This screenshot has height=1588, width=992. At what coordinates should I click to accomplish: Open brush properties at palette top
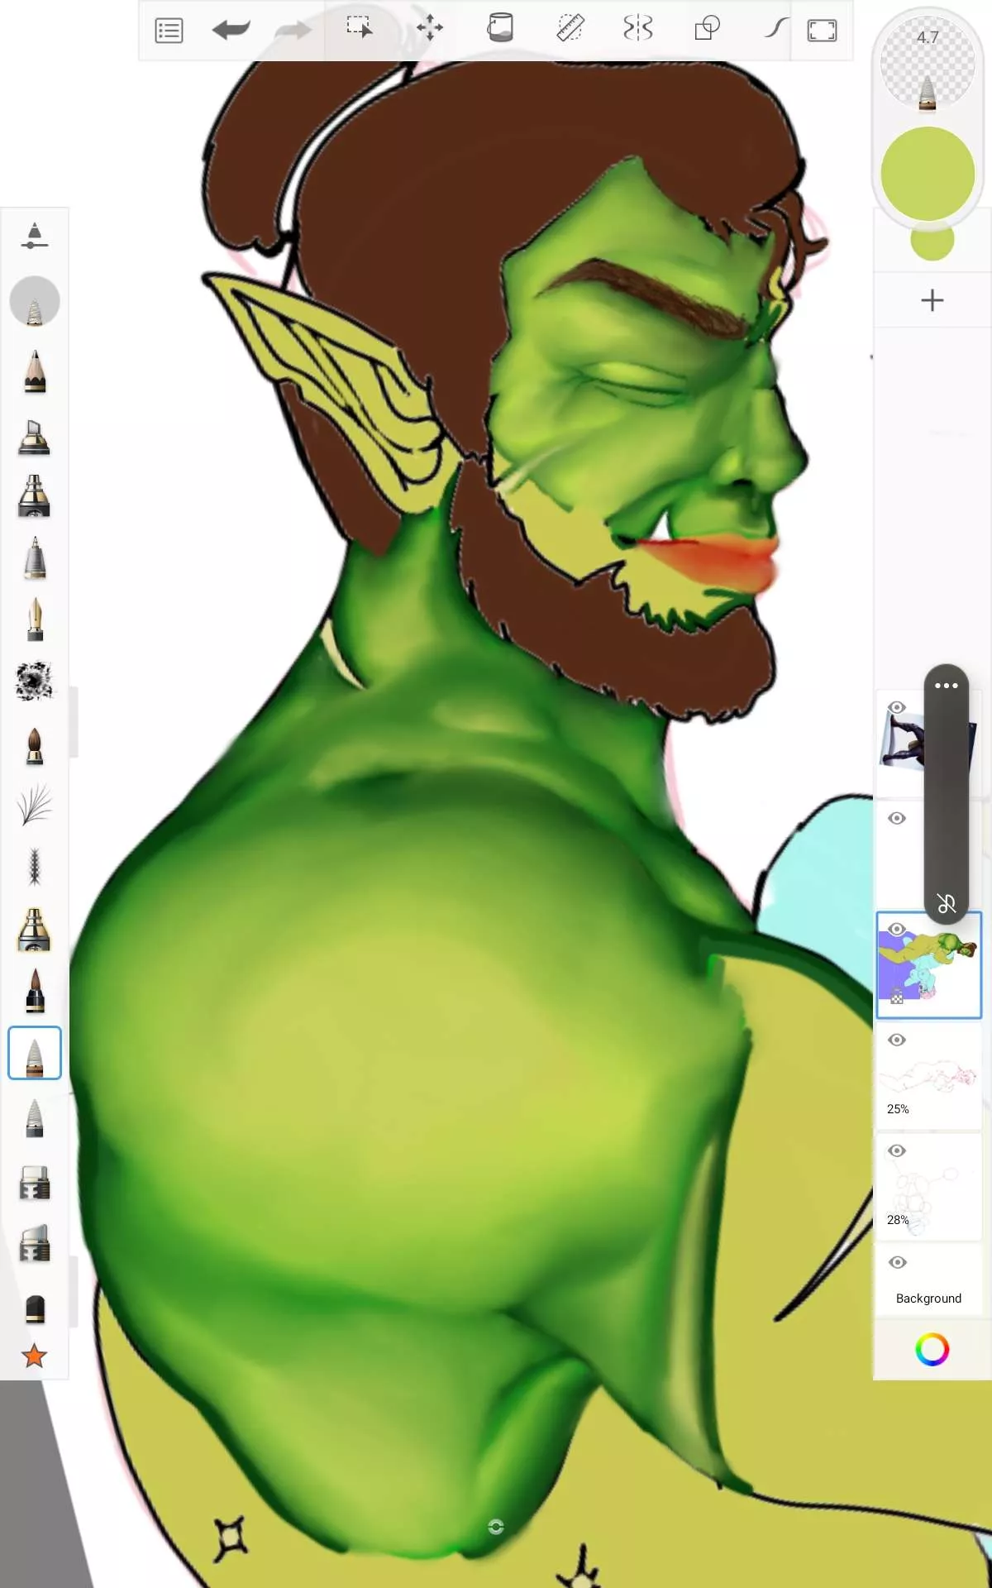[x=34, y=236]
